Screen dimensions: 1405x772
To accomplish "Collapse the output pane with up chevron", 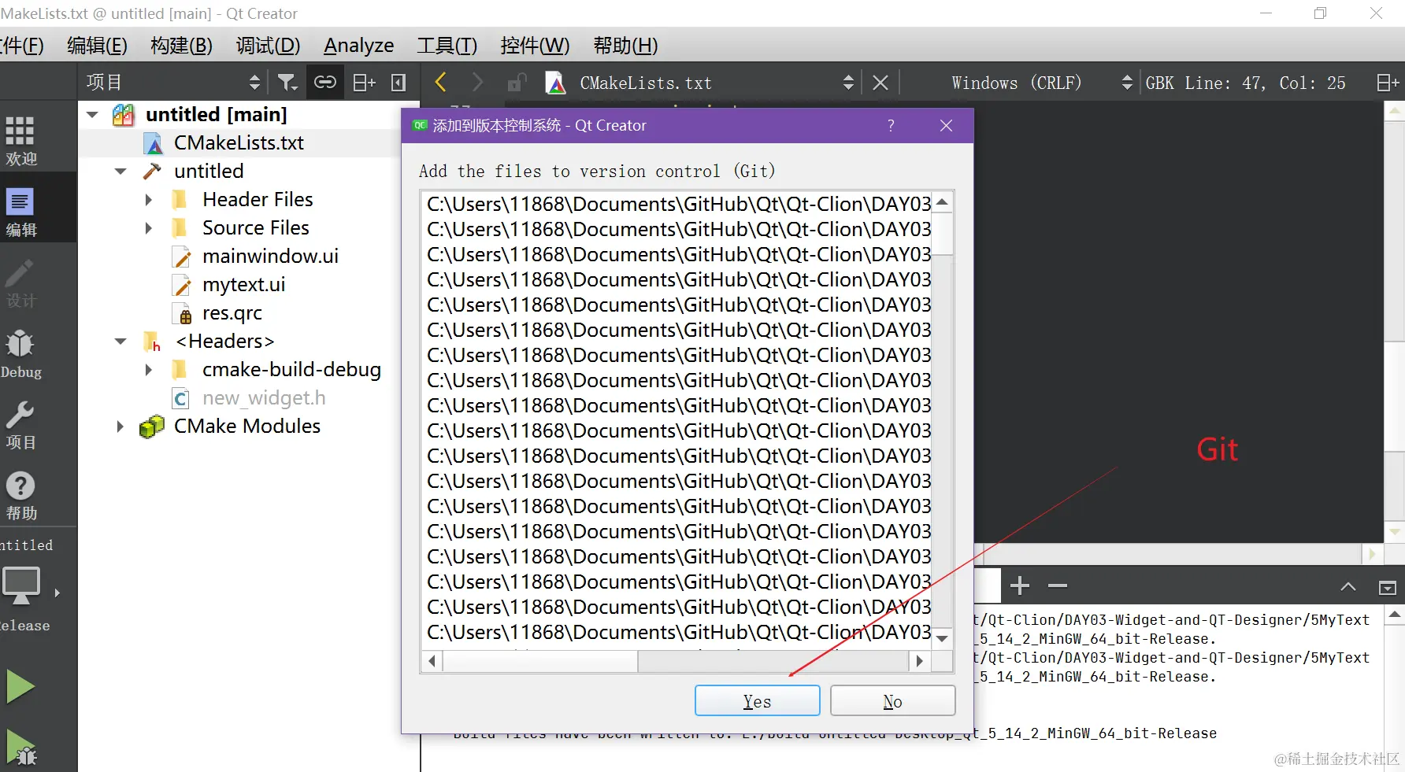I will coord(1348,586).
